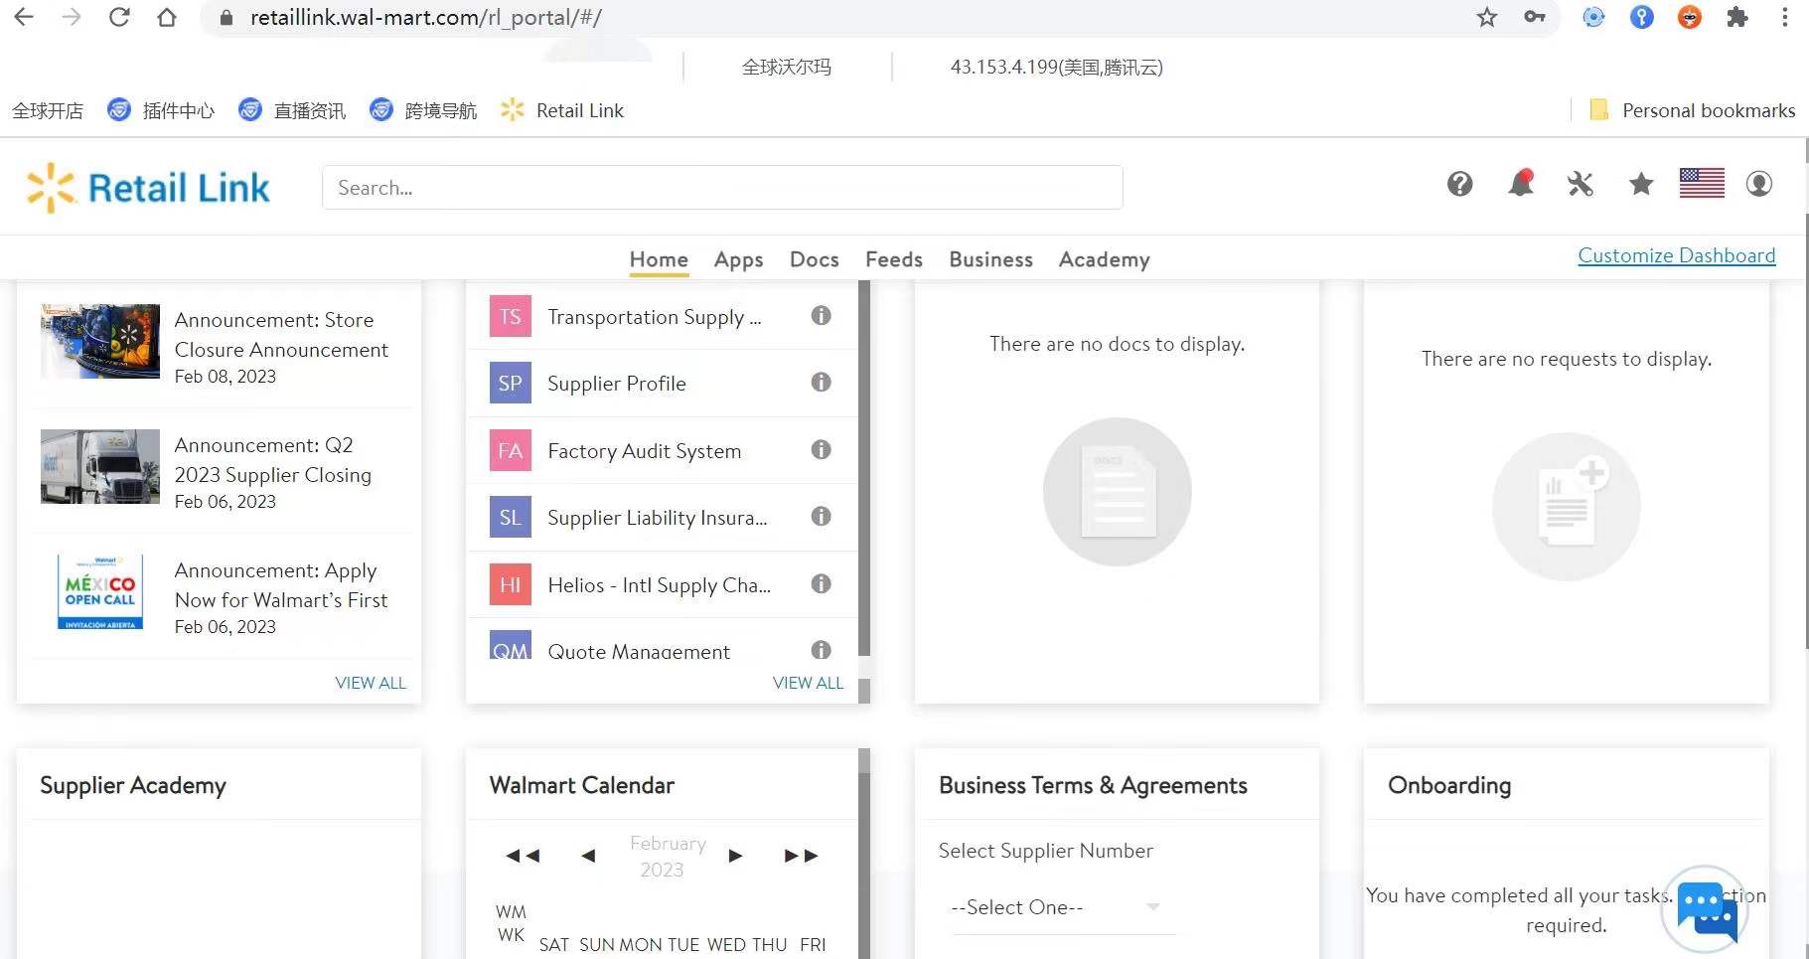This screenshot has width=1809, height=959.
Task: Go to previous month in Walmart Calendar
Action: [588, 856]
